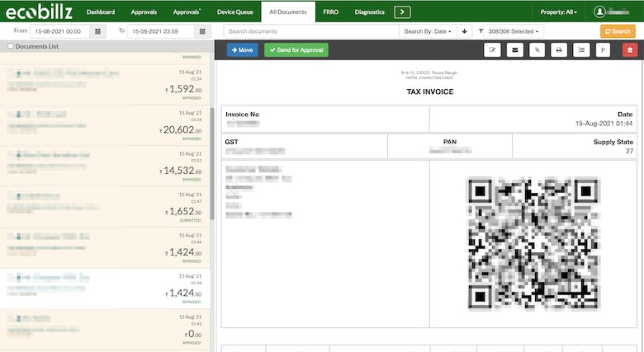The width and height of the screenshot is (644, 352).
Task: Open the Approvals' tab with apostrophe
Action: click(187, 12)
